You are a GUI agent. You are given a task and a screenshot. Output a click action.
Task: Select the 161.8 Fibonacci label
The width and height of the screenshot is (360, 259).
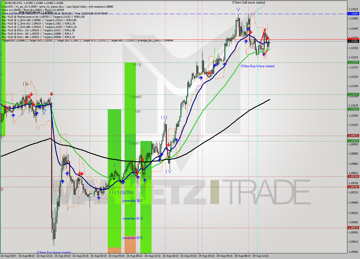pyautogui.click(x=136, y=65)
